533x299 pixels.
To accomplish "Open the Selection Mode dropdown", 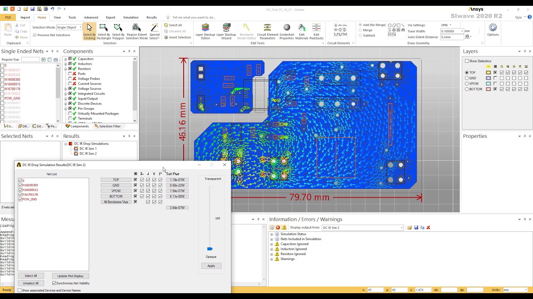I will coord(80,27).
